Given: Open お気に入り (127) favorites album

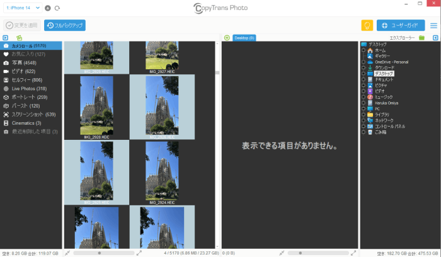Looking at the screenshot, I should [31, 54].
